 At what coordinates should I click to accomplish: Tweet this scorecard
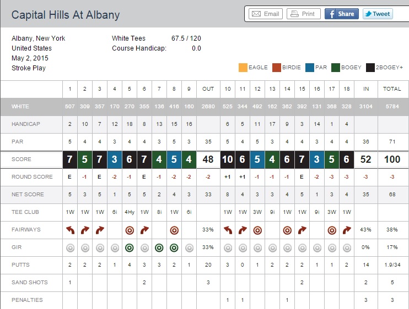[x=378, y=14]
